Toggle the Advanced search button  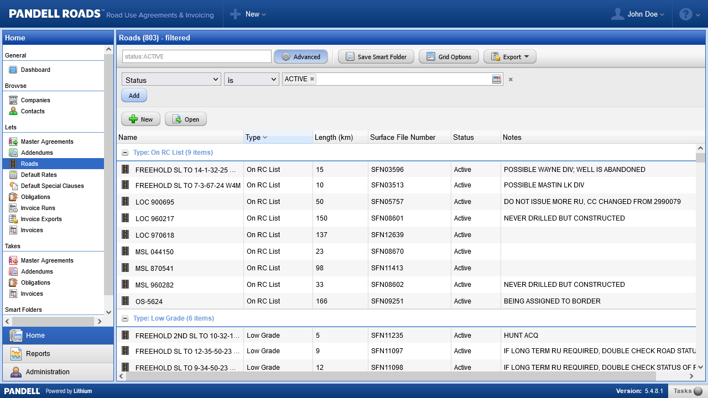pyautogui.click(x=301, y=56)
